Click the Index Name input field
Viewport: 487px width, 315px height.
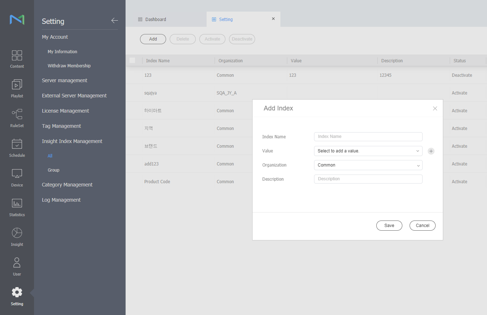[368, 136]
